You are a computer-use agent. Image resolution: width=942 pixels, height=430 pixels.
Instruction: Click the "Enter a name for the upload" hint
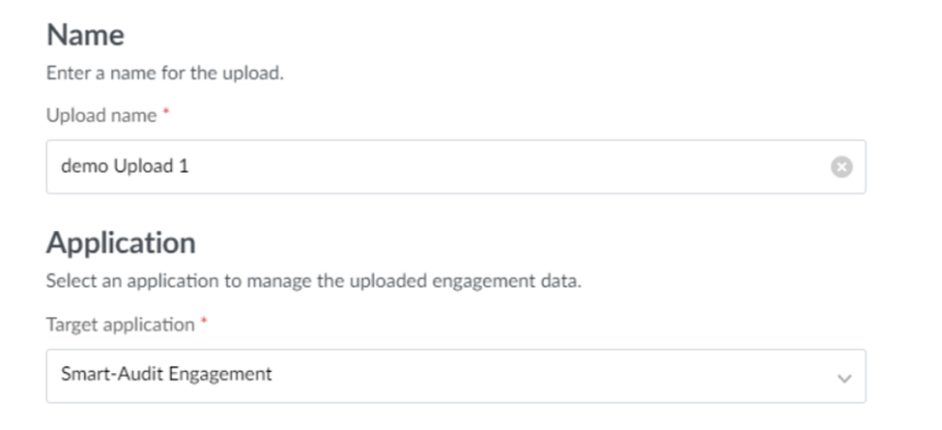point(165,73)
